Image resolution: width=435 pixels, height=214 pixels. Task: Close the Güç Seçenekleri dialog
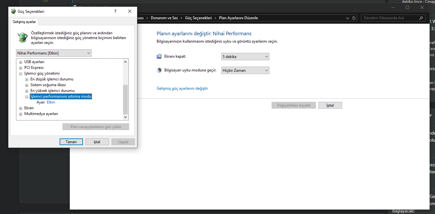130,11
